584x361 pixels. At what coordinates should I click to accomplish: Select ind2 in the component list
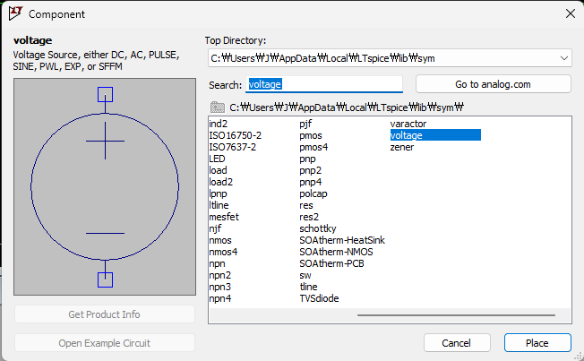tap(219, 124)
